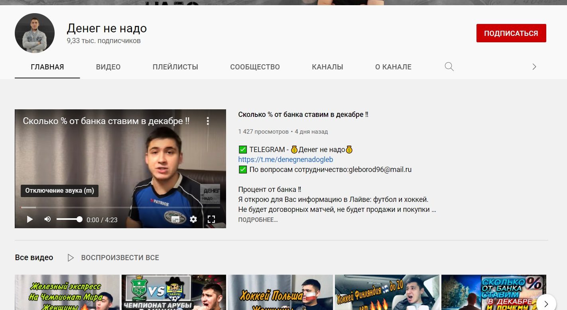The width and height of the screenshot is (567, 310).
Task: Click the video title overlay in the player
Action: click(x=106, y=121)
